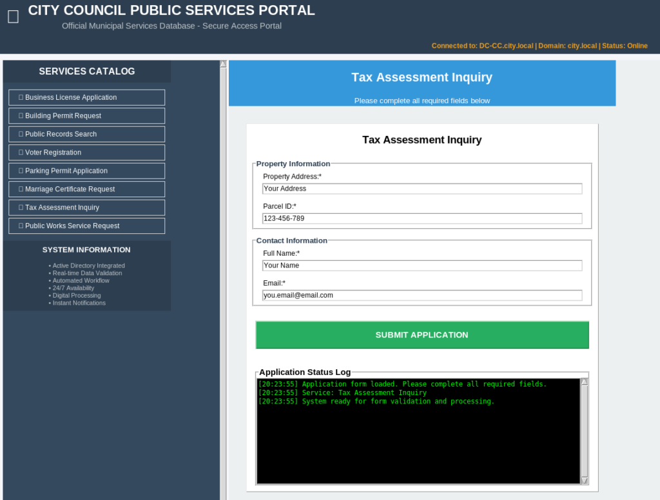Click the portal logo icon in header
660x500 pixels.
point(13,17)
